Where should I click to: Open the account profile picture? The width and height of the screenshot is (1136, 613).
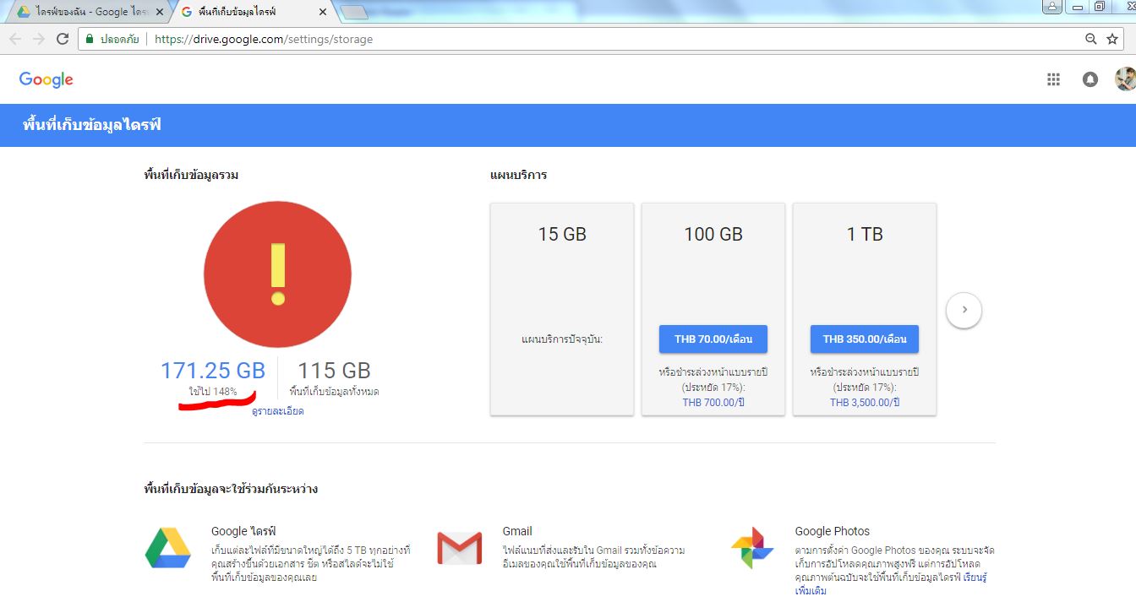(1125, 79)
